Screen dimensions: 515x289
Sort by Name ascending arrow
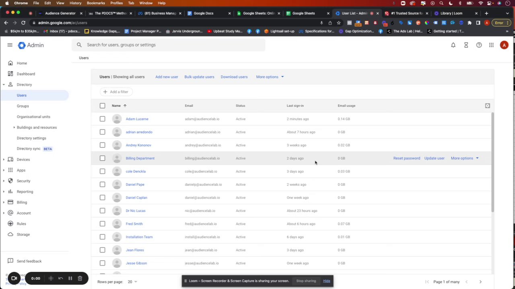click(125, 106)
